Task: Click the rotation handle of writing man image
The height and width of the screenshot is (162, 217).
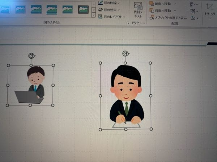Action: point(125,53)
